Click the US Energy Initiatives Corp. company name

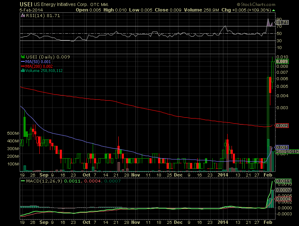[61, 4]
